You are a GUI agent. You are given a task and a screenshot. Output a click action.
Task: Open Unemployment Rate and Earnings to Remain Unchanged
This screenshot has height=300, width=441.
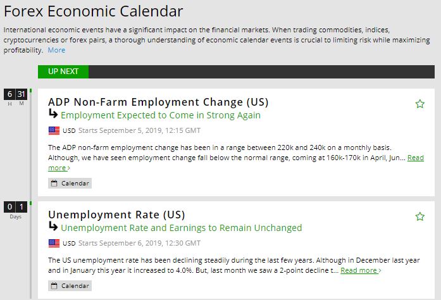coord(182,228)
